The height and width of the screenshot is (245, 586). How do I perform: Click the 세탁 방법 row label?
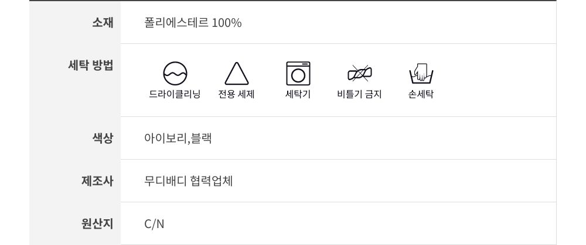pos(91,65)
